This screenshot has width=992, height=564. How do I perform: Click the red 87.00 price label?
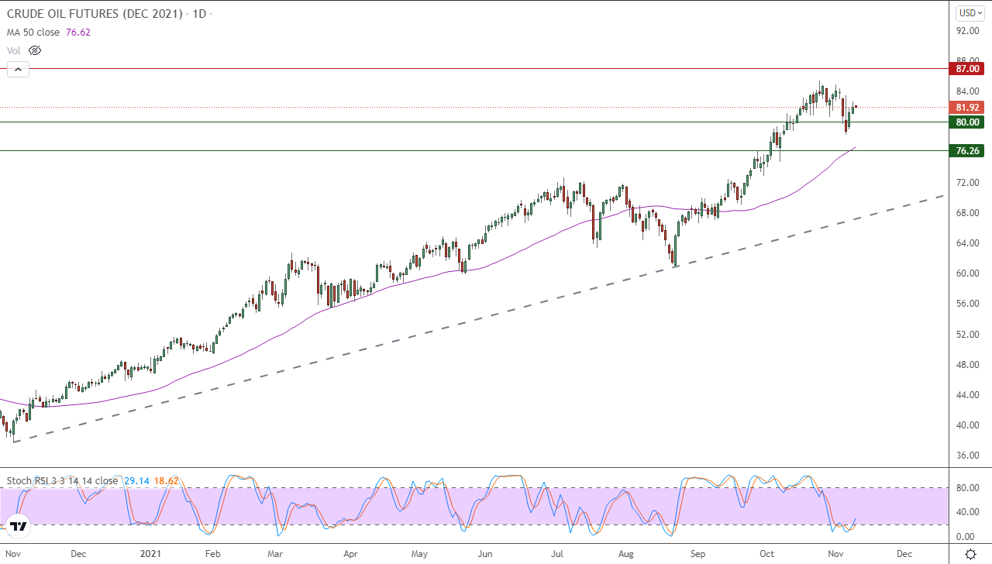[x=968, y=69]
